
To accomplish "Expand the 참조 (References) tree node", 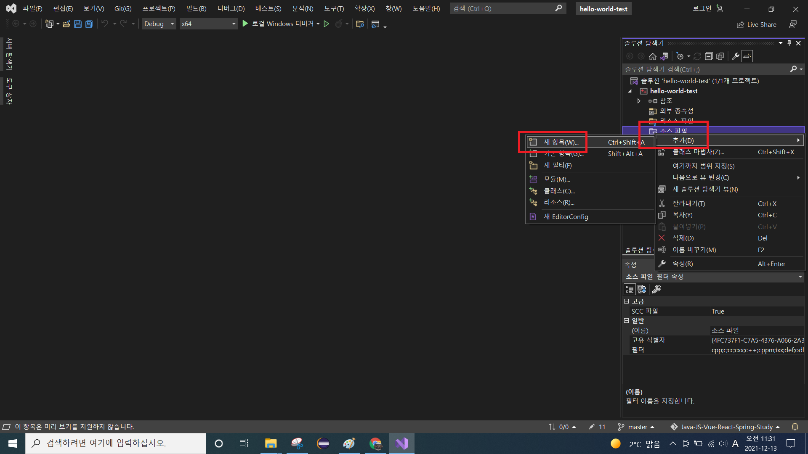I will click(x=639, y=101).
